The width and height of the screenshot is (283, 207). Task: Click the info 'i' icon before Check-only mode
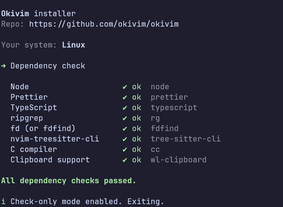tap(3, 201)
